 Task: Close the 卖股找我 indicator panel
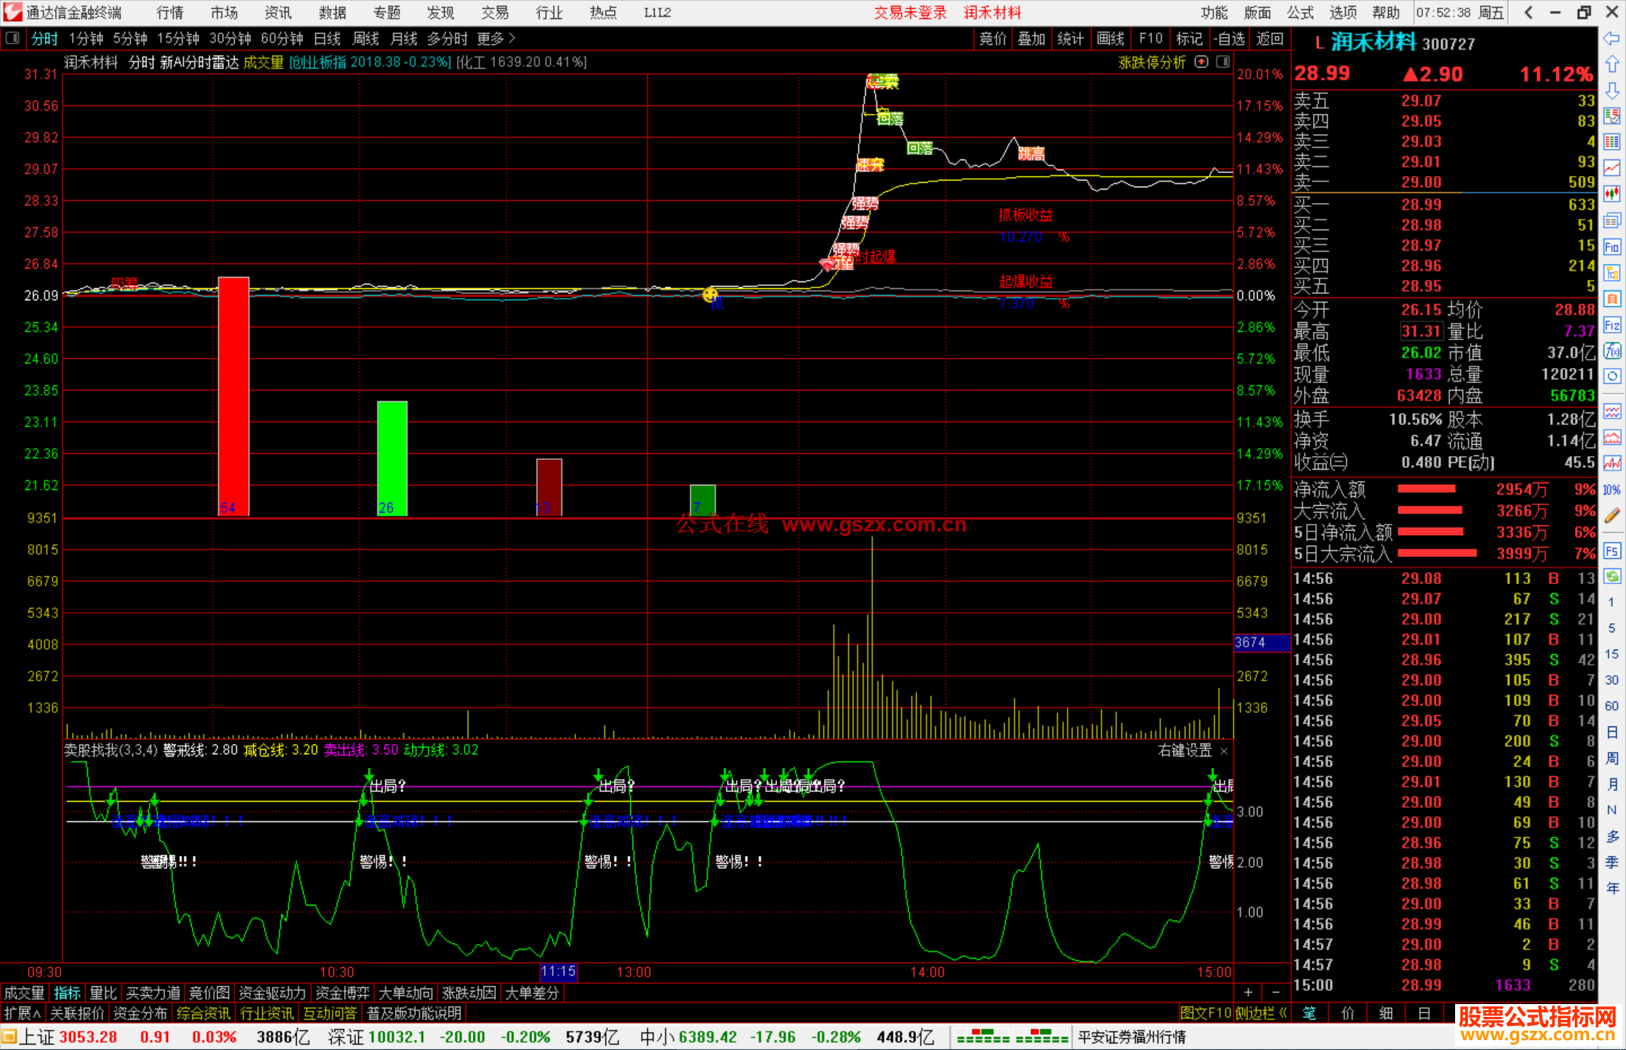(x=1224, y=750)
